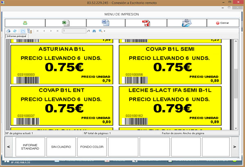Click LECHE S-LACT IFA SEMI B-1L title
The image size is (245, 167).
click(x=170, y=90)
